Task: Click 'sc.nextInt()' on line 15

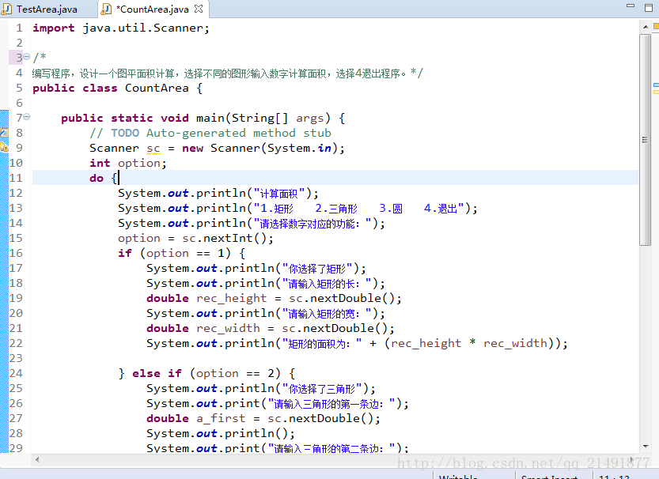Action: (x=224, y=239)
